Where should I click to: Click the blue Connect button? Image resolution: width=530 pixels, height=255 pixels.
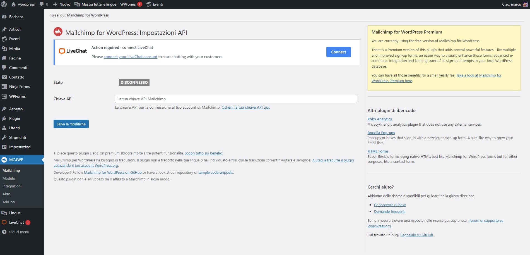[x=338, y=52]
